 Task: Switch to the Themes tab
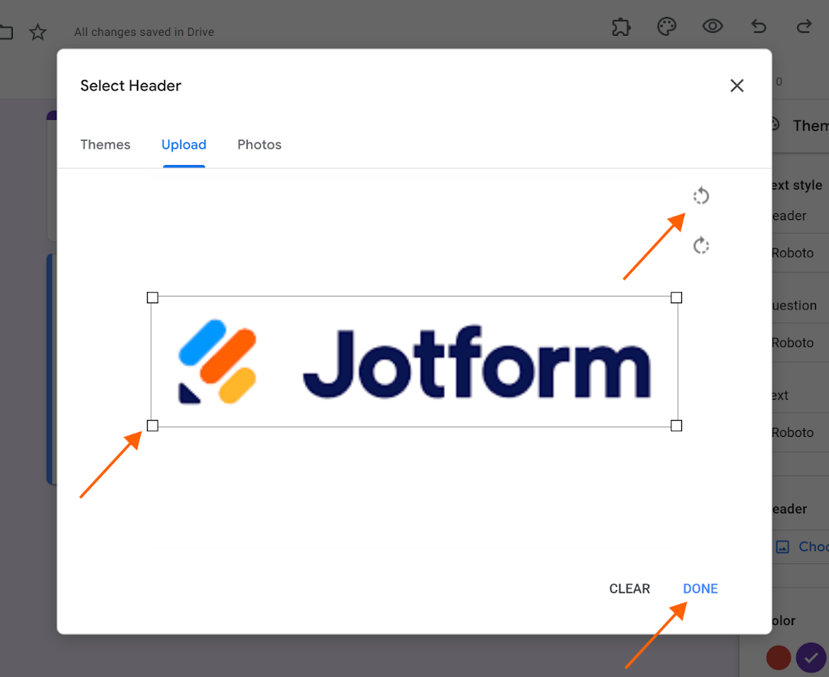[x=106, y=144]
